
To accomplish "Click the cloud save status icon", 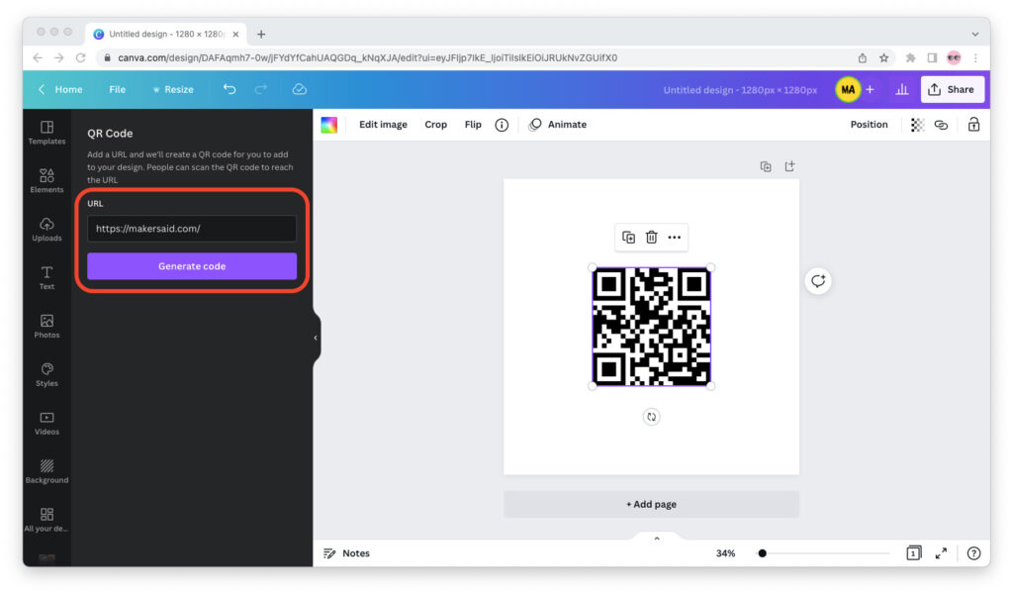I will click(299, 89).
